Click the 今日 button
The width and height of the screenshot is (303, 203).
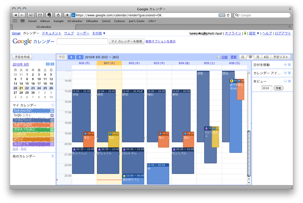coord(62,57)
